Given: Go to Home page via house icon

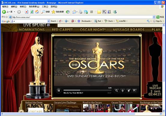Looking at the screenshot, I should [x=37, y=12].
